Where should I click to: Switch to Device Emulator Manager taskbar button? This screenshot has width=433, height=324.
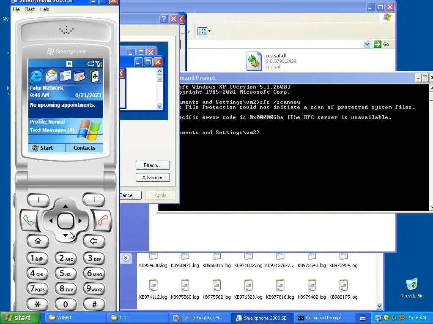[x=200, y=318]
